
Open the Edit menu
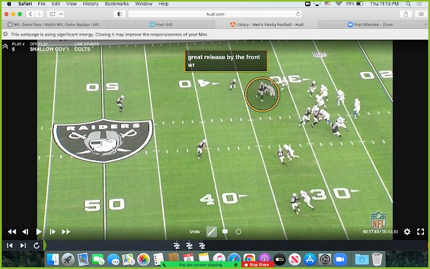pyautogui.click(x=56, y=4)
